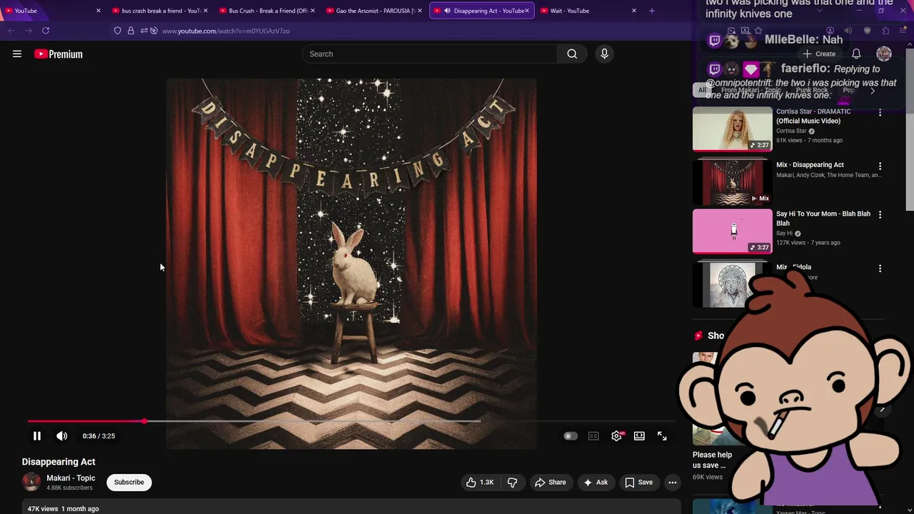Click the address bar URL
The height and width of the screenshot is (514, 914).
click(x=226, y=31)
